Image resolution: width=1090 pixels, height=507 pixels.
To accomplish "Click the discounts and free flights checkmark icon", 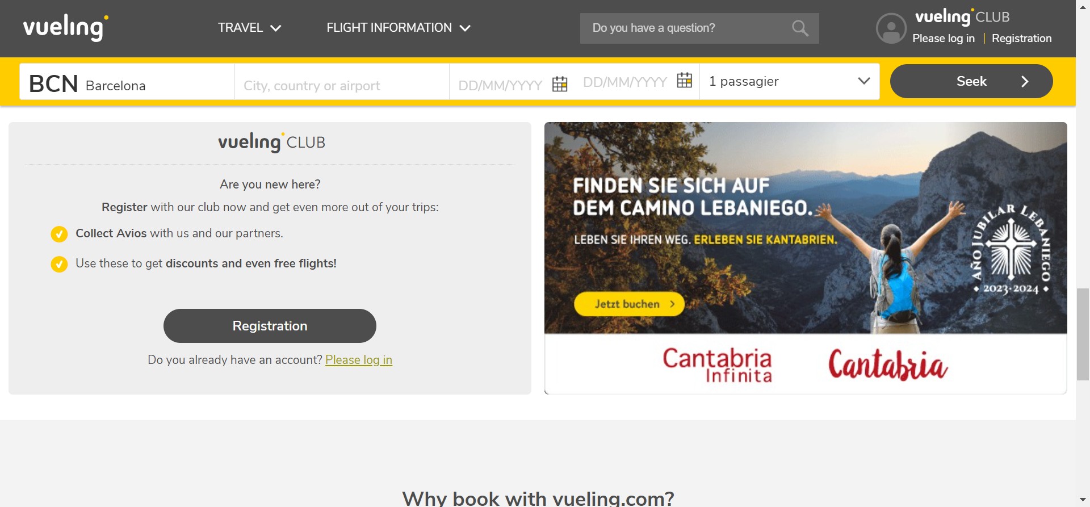I will coord(59,264).
